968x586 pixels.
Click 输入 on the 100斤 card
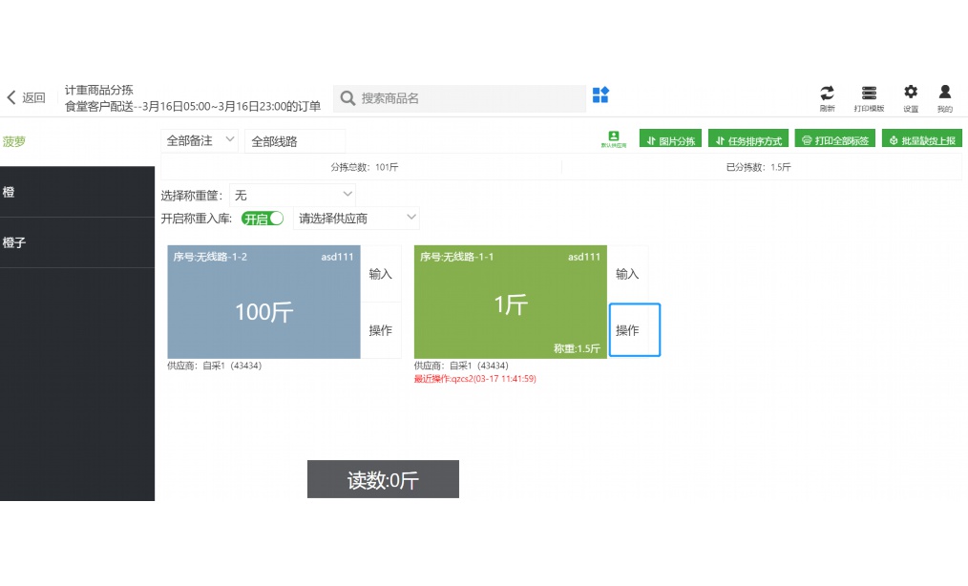(x=381, y=274)
